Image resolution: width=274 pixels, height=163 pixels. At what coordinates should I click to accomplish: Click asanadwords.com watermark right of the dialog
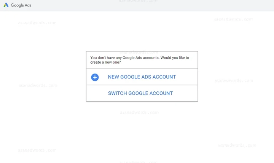pos(234,80)
